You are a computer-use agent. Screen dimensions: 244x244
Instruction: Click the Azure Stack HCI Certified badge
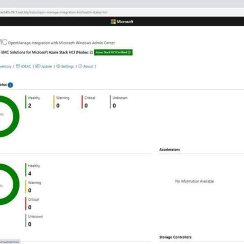(x=113, y=52)
